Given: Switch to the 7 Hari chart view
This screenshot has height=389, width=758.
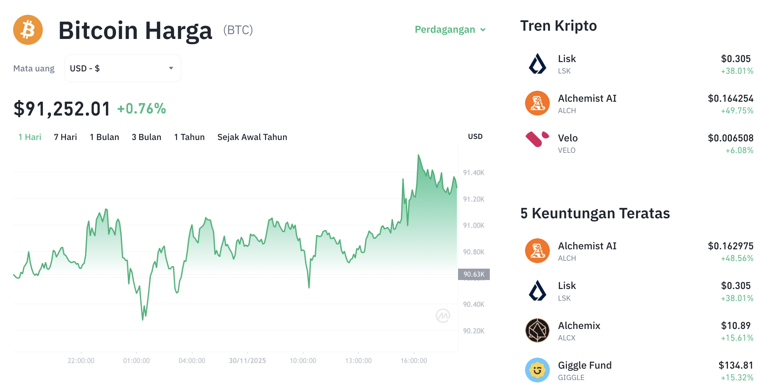Looking at the screenshot, I should (65, 137).
